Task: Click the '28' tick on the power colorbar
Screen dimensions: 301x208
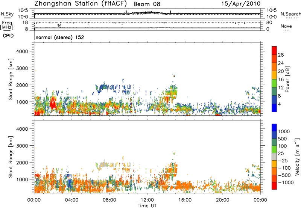Action: 281,55
